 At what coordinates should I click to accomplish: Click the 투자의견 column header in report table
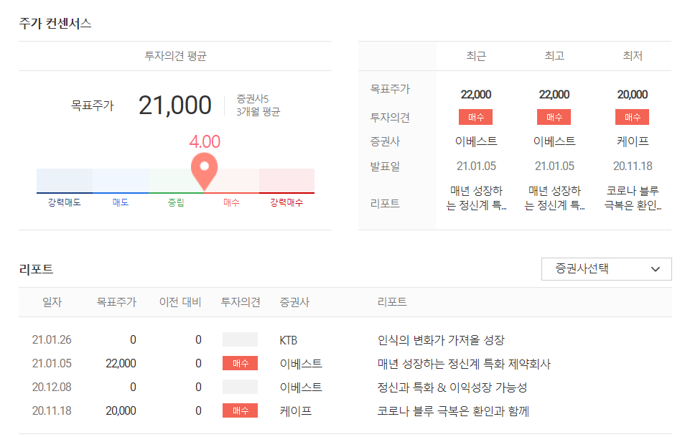tap(241, 302)
